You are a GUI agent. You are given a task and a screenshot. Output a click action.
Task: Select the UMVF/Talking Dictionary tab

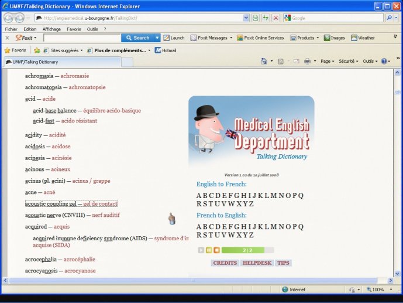click(61, 62)
